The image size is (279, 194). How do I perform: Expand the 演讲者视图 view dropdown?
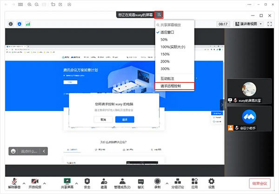[x=248, y=24]
